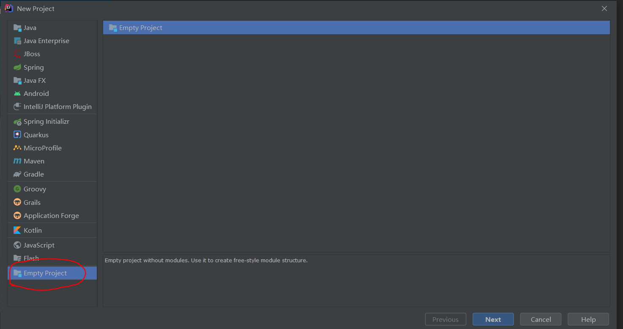Image resolution: width=623 pixels, height=329 pixels.
Task: Click the JavaScript globe icon
Action: 17,245
